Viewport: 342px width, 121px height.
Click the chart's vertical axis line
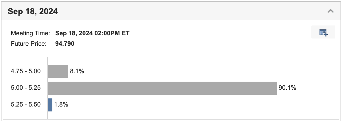(47, 88)
